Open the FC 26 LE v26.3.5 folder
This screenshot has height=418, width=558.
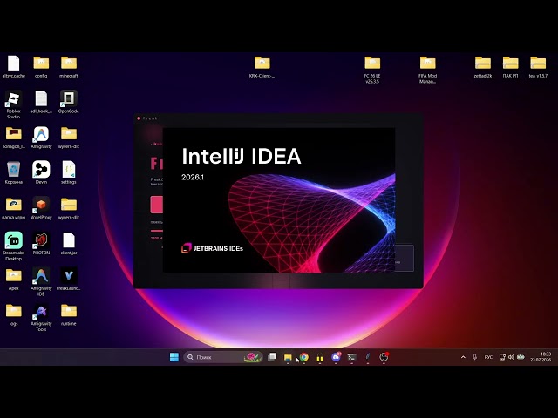(x=372, y=70)
